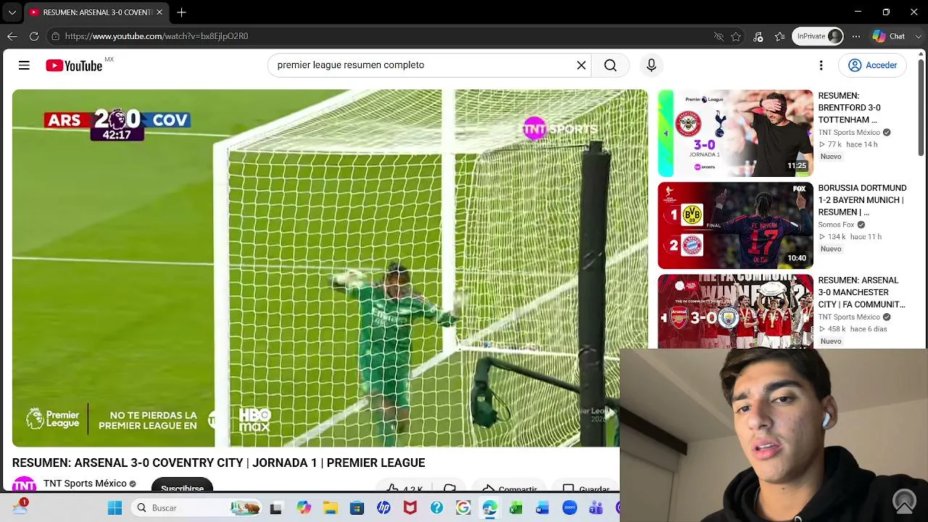This screenshot has width=928, height=522.
Task: Click the taskbar Buscar search box
Action: point(196,508)
